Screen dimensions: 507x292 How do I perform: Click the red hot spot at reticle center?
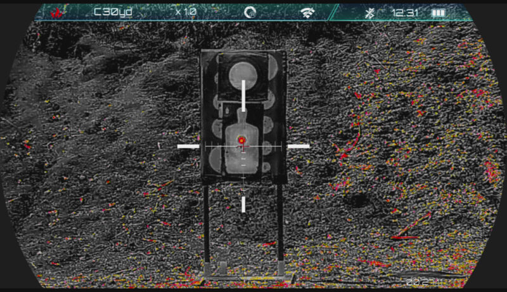pyautogui.click(x=241, y=140)
